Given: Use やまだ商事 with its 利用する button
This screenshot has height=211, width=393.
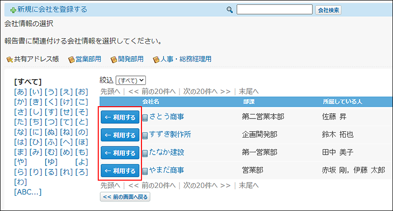Looking at the screenshot, I should pyautogui.click(x=120, y=171).
